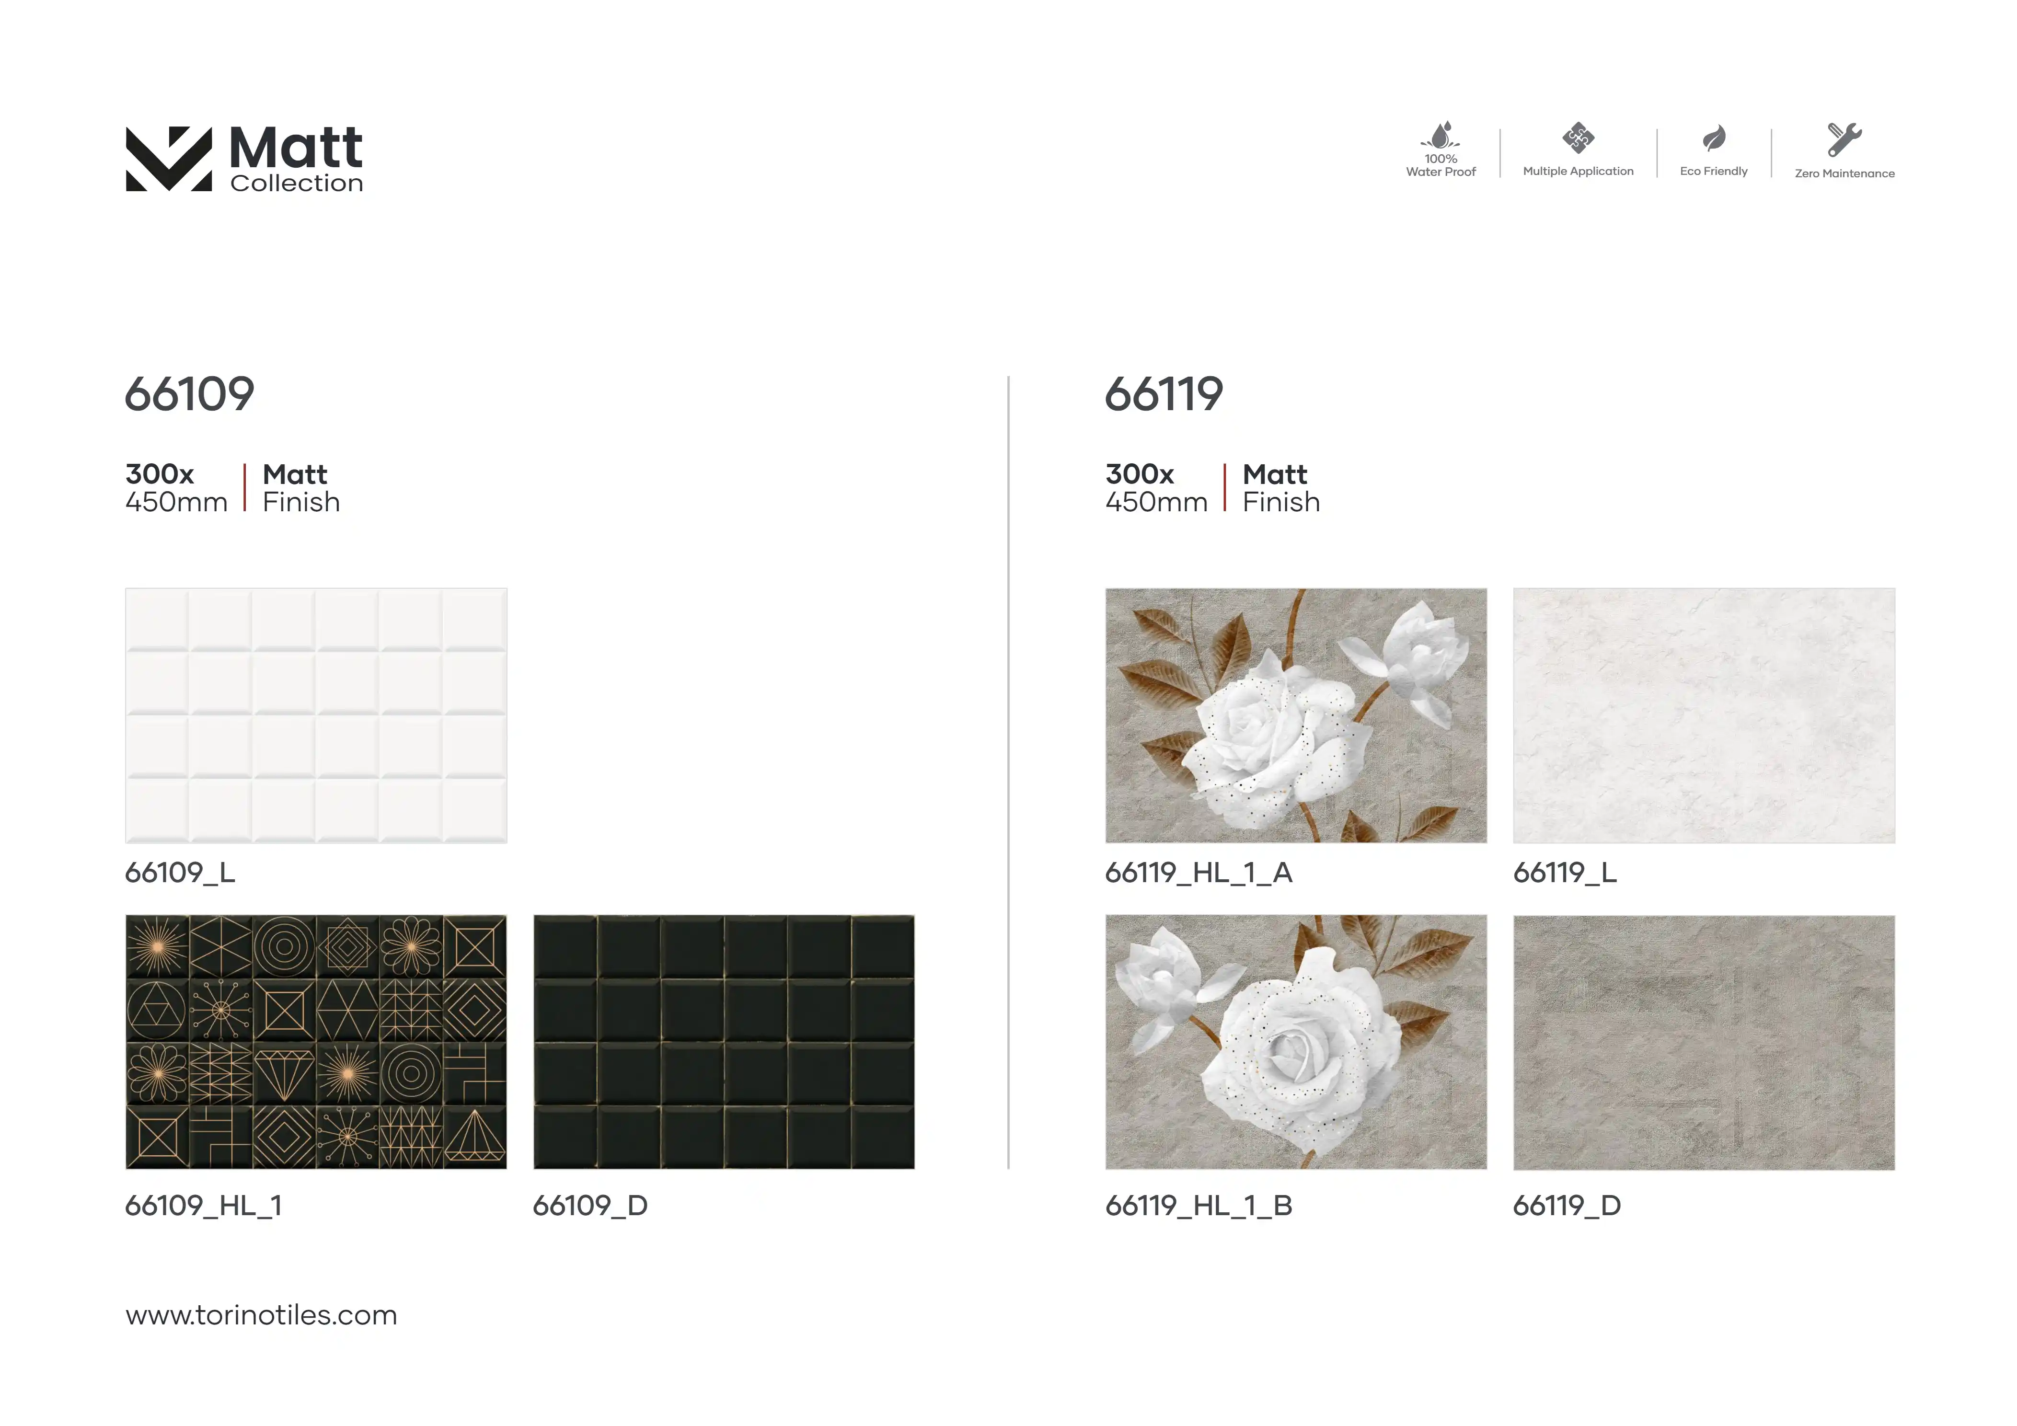Select the white 66109_L tile image
Screen dimensions: 2017x1426
(315, 715)
